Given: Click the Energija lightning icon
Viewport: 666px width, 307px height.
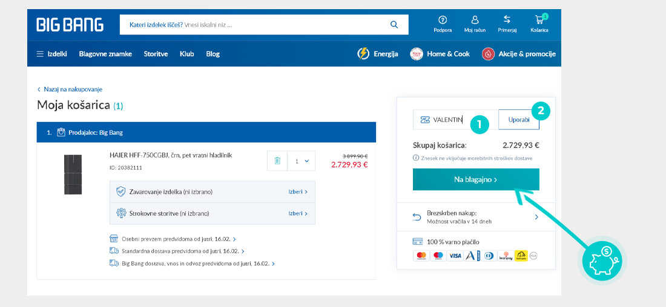Looking at the screenshot, I should [x=363, y=54].
